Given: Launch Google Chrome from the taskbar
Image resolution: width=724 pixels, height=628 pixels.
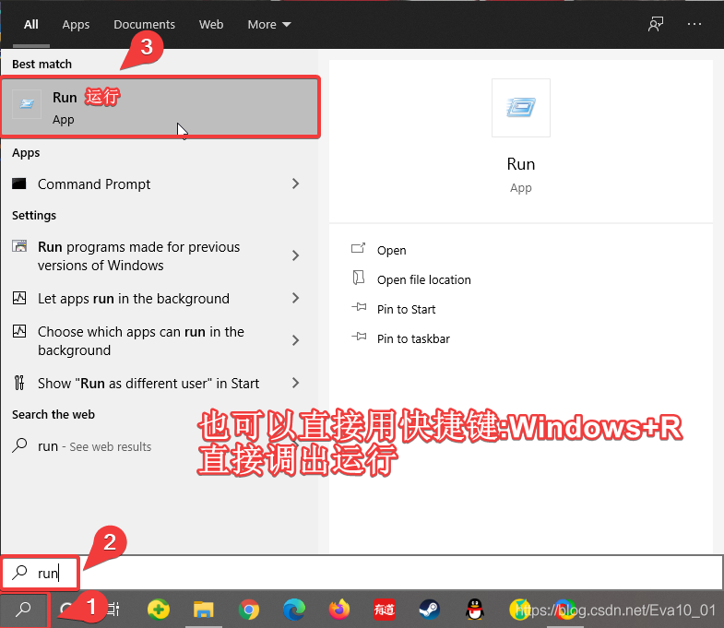Looking at the screenshot, I should point(249,610).
